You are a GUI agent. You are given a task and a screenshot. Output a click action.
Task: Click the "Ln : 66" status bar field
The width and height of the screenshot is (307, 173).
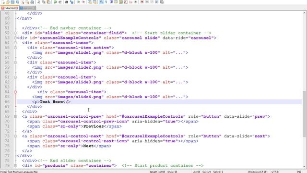(196, 172)
